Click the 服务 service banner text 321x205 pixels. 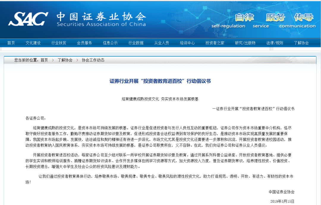click(x=275, y=18)
